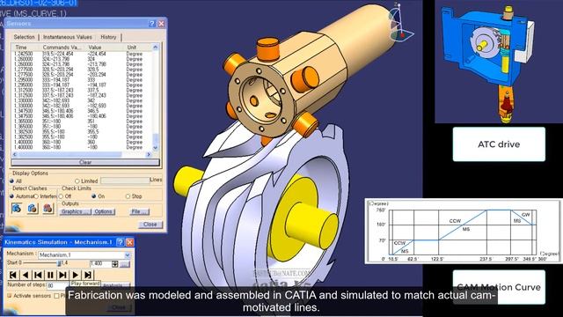The height and width of the screenshot is (317, 563).
Task: Click spinner arrows beside 1,400 field
Action: tap(115, 264)
